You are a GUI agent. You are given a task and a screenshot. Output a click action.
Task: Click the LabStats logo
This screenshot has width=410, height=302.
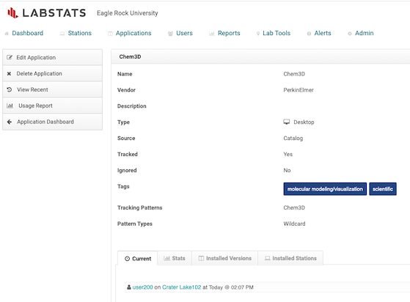[46, 12]
